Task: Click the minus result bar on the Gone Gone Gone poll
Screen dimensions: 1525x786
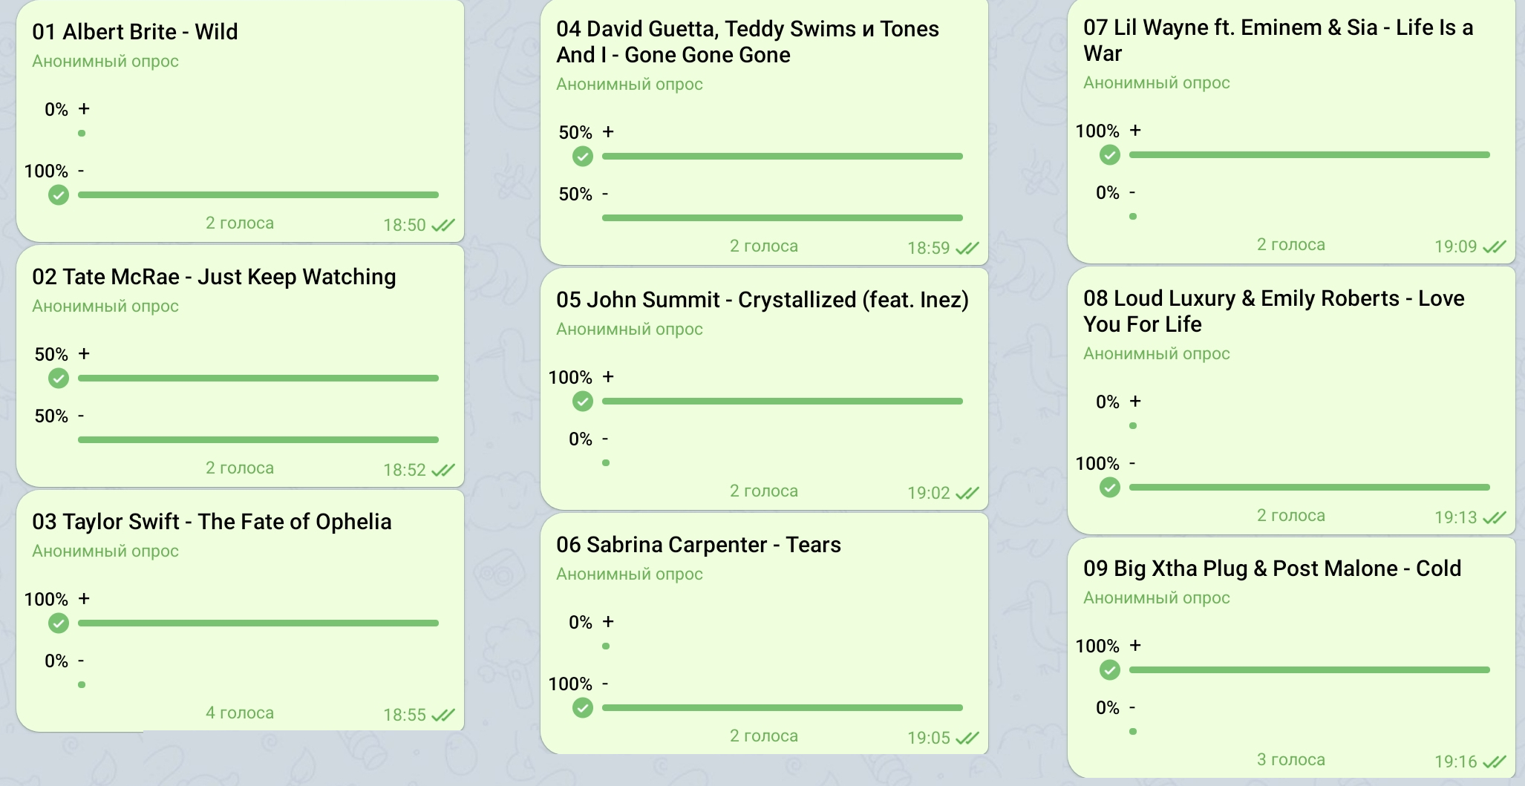Action: 783,218
